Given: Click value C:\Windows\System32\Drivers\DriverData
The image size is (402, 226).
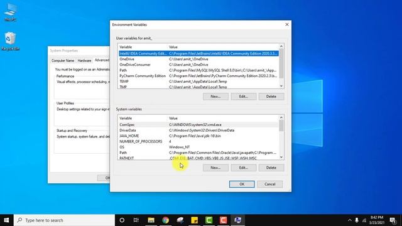Looking at the screenshot, I should coord(202,131).
